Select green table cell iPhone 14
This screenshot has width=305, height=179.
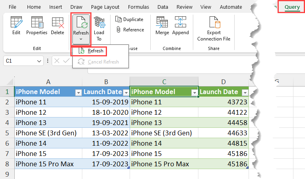pyautogui.click(x=164, y=143)
